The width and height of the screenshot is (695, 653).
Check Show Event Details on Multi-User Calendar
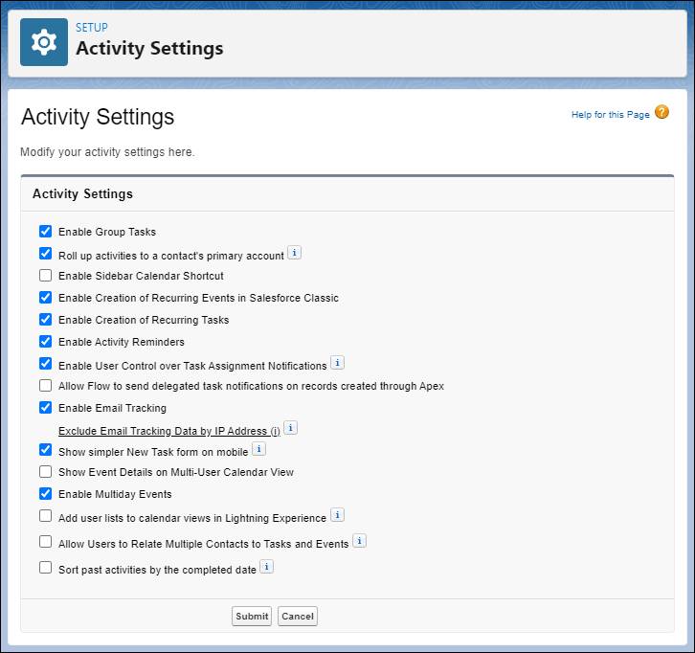45,471
